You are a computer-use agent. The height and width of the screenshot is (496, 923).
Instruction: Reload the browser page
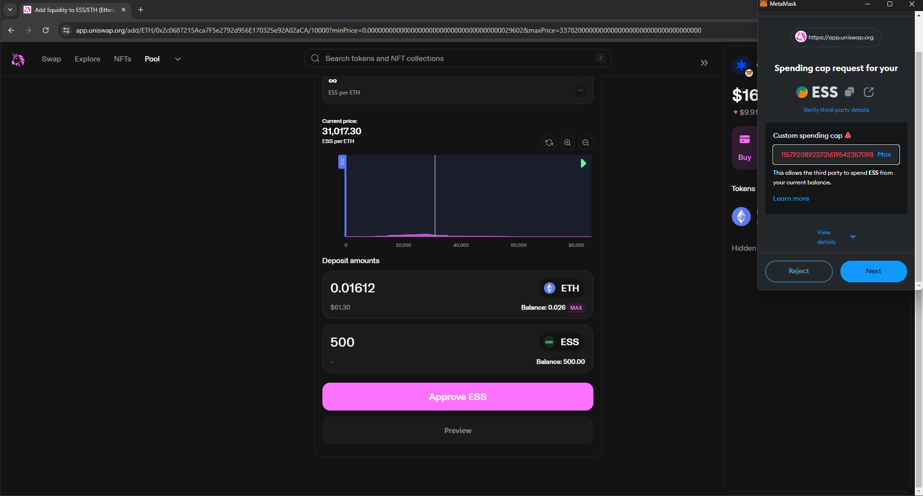46,30
